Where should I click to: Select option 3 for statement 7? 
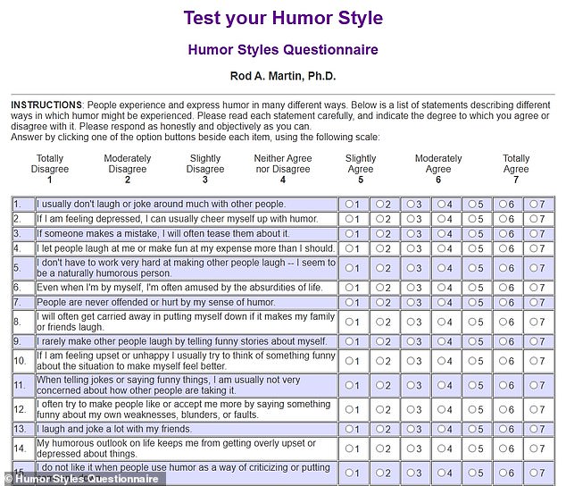point(410,303)
